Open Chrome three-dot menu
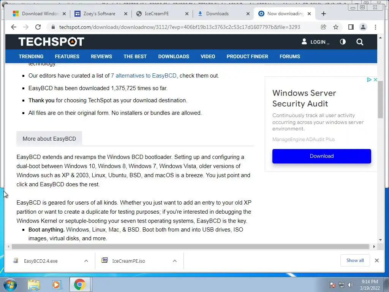This screenshot has width=389, height=292. coord(375,27)
